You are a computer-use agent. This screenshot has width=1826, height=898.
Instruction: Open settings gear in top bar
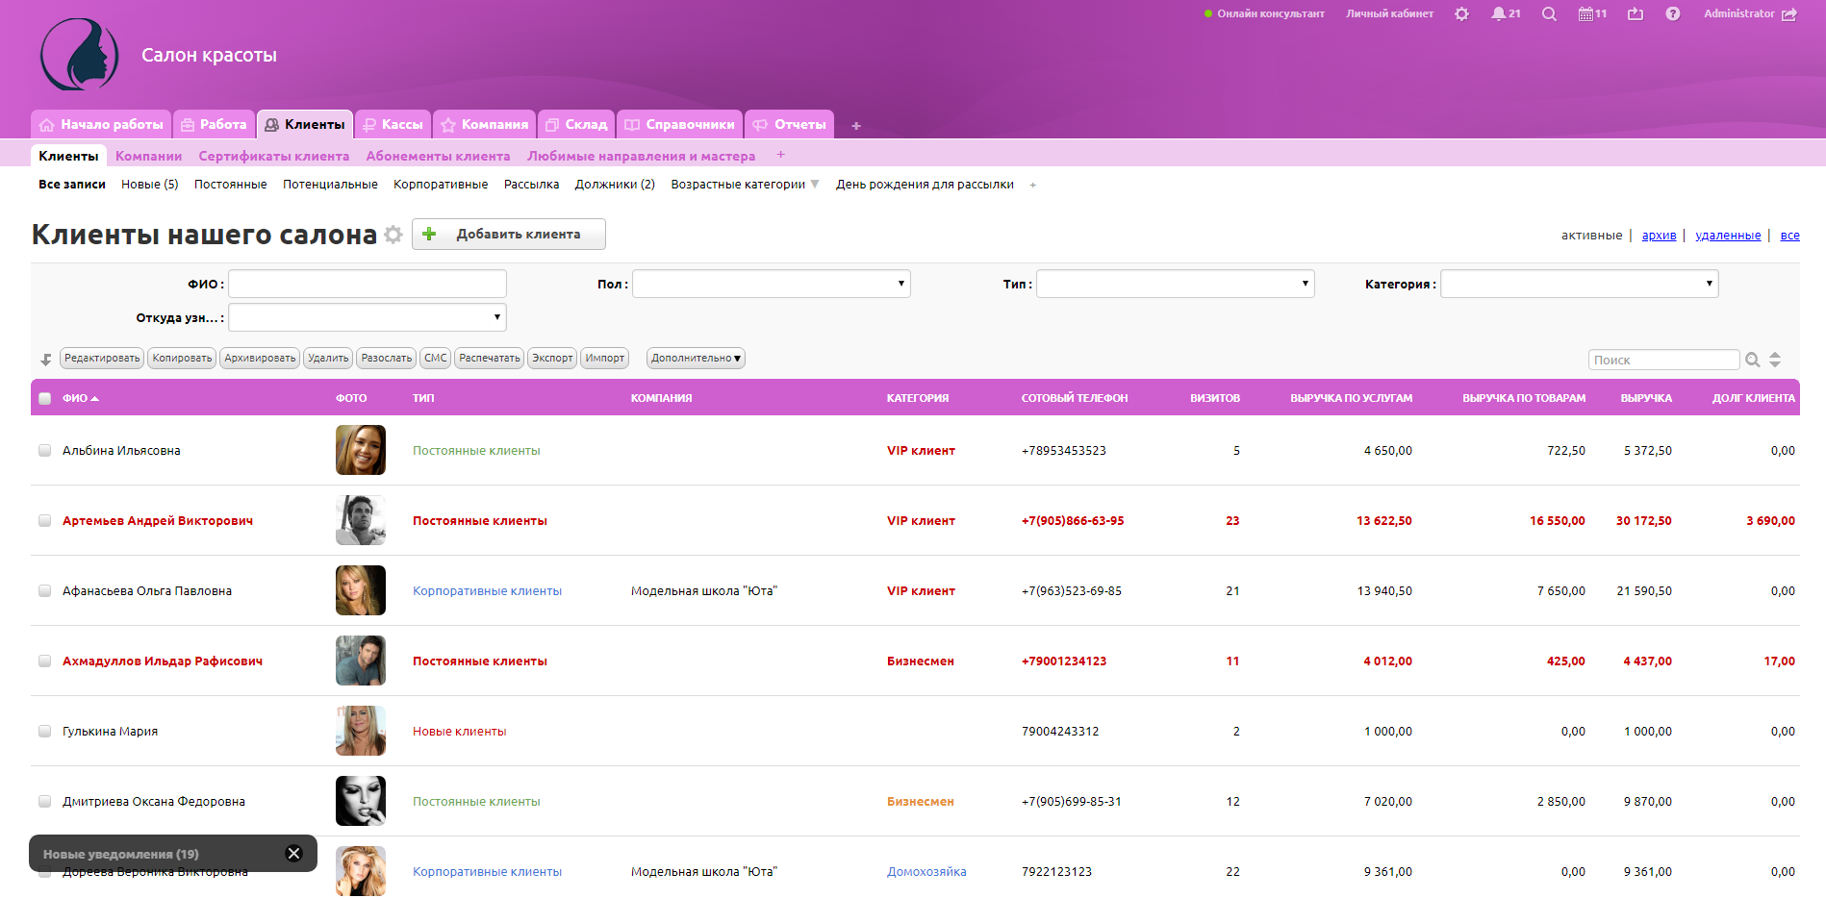pos(1461,14)
